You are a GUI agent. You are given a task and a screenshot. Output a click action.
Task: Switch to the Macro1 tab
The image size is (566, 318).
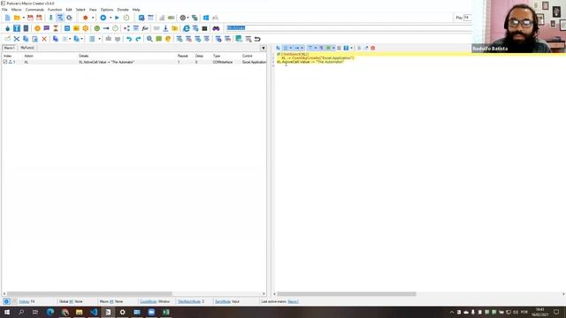point(9,48)
